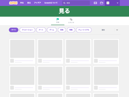Viewport: 129px width, 97px height.
Task: Switch to the 作品 tab
Action: [58, 21]
